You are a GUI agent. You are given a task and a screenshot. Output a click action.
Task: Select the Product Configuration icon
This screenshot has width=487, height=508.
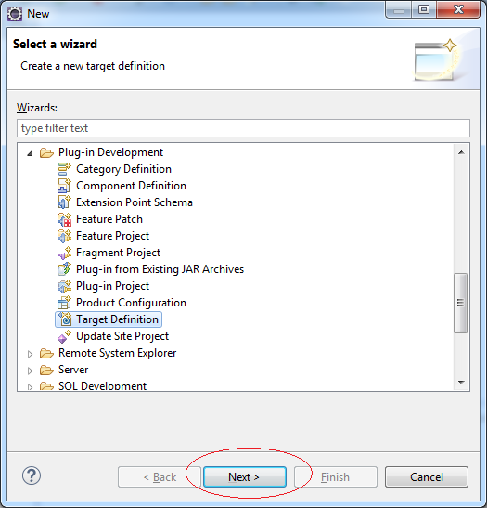(x=64, y=303)
